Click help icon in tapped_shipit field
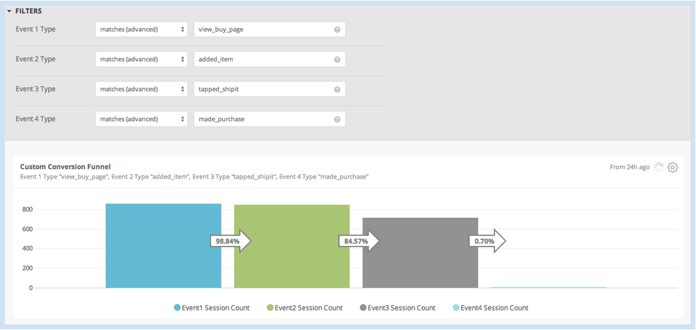The width and height of the screenshot is (696, 330). pyautogui.click(x=337, y=90)
